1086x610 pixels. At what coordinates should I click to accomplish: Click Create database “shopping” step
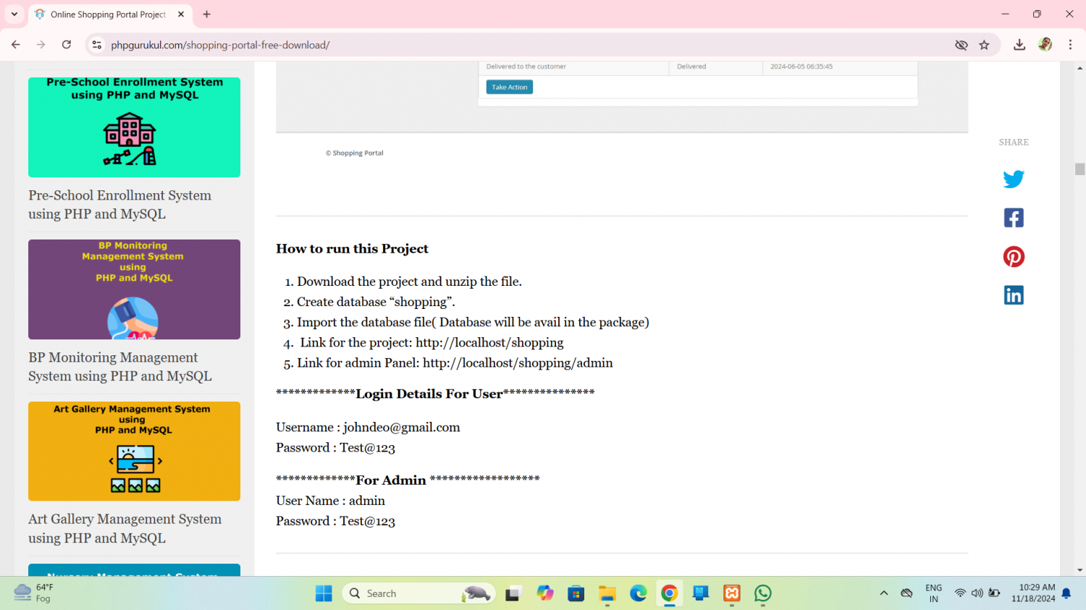coord(376,302)
